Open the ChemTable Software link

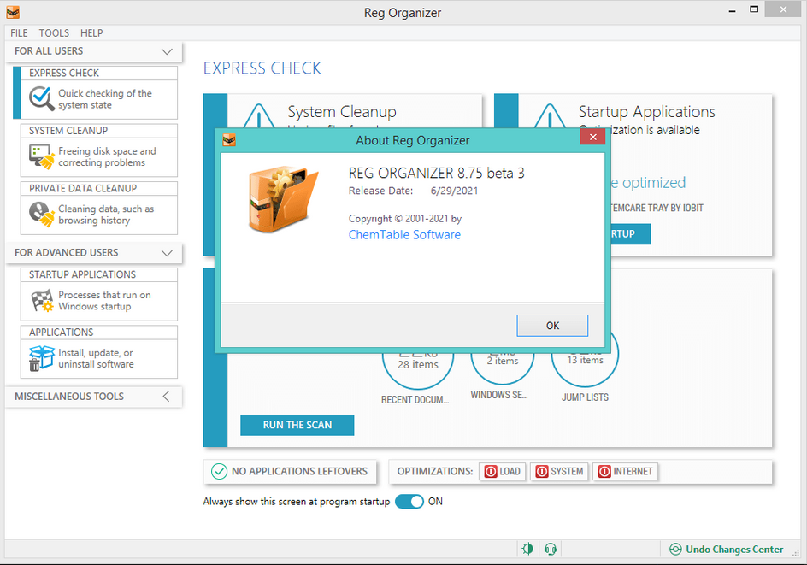(404, 235)
